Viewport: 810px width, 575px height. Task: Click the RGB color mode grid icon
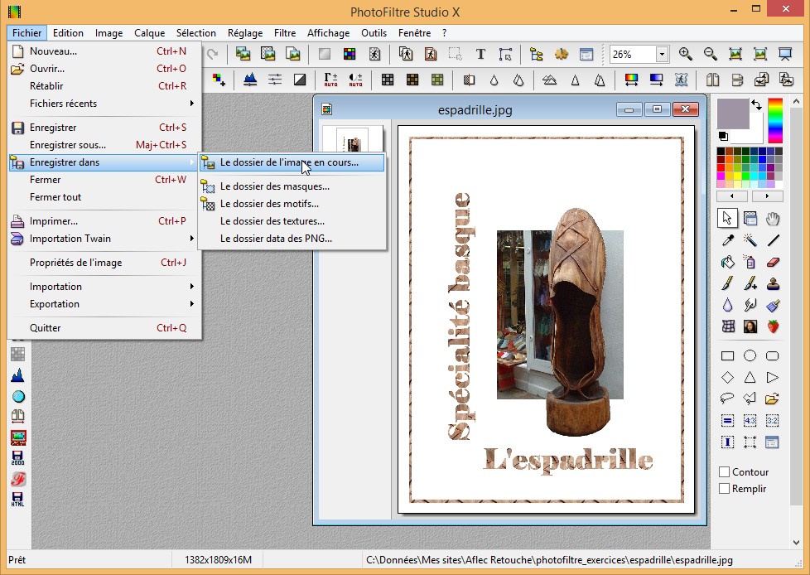(350, 54)
